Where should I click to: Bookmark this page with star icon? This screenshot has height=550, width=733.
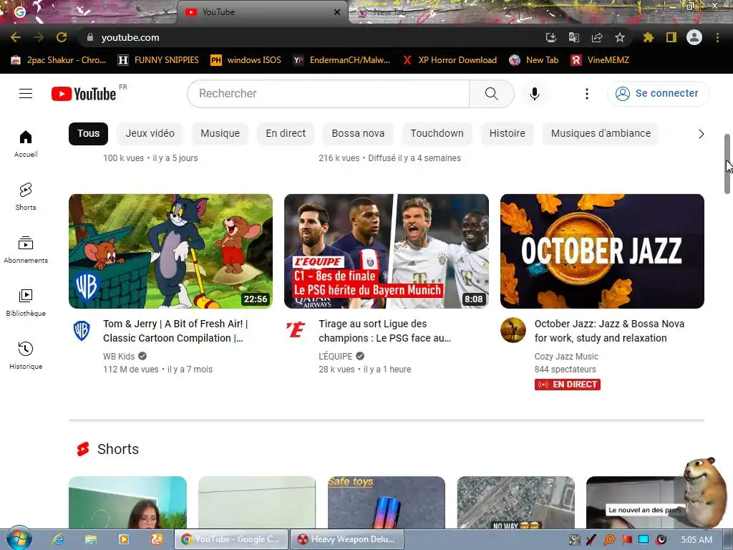click(x=620, y=37)
